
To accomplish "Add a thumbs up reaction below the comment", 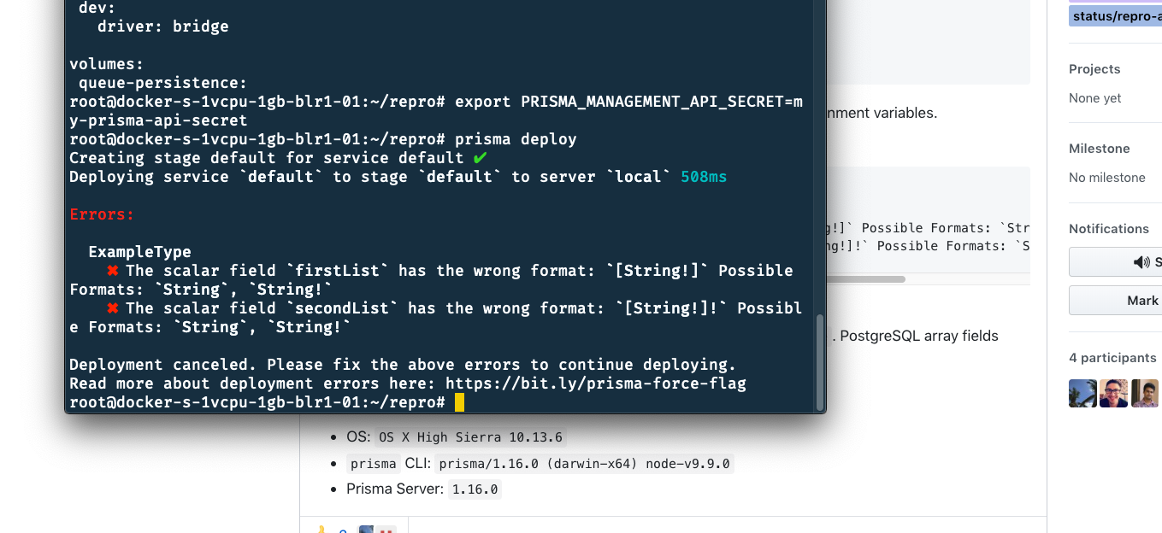I will pos(322,530).
